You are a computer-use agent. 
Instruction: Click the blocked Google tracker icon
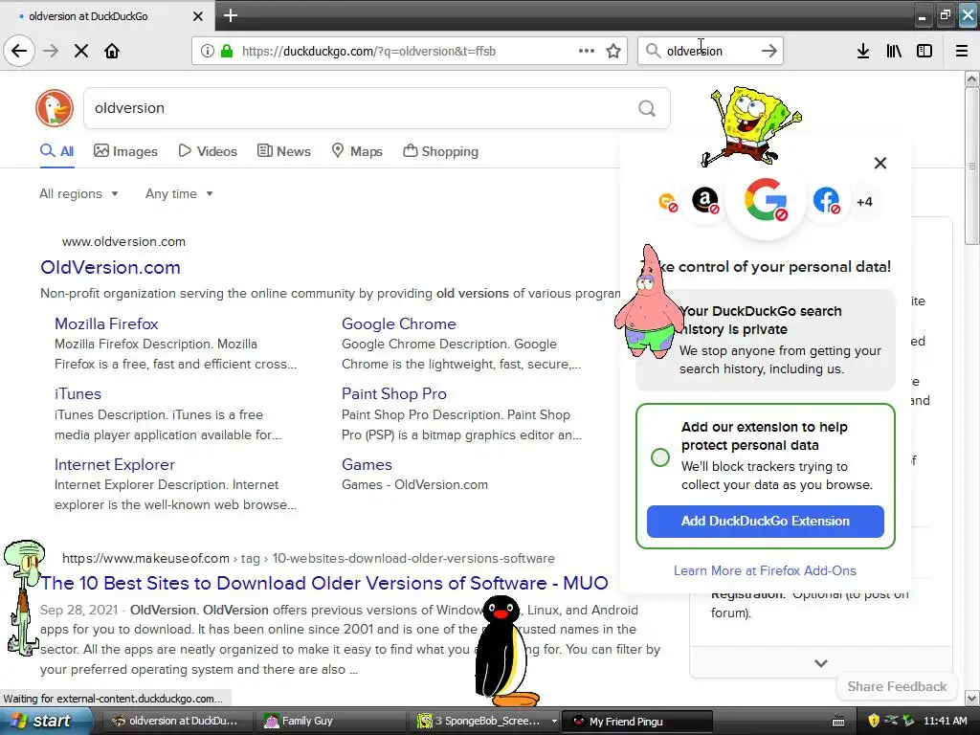(766, 200)
